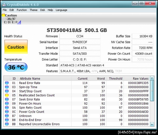Click the Serial Number field 5VM20COF

pos(80,42)
